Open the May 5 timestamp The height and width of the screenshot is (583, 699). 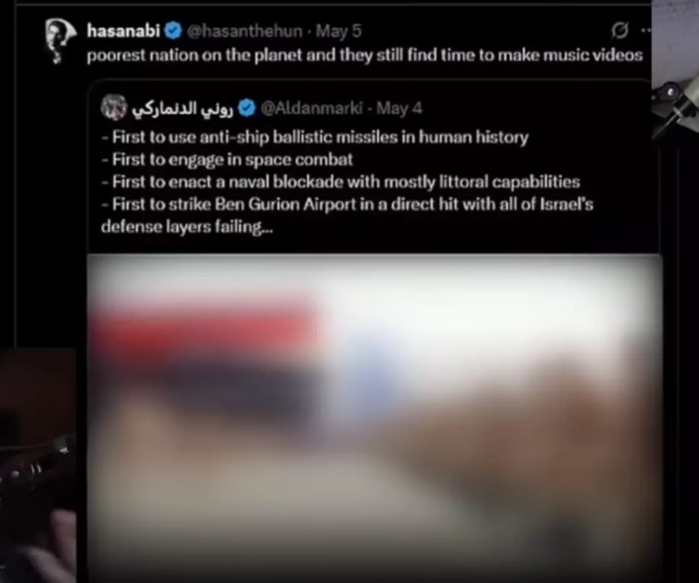coord(339,30)
